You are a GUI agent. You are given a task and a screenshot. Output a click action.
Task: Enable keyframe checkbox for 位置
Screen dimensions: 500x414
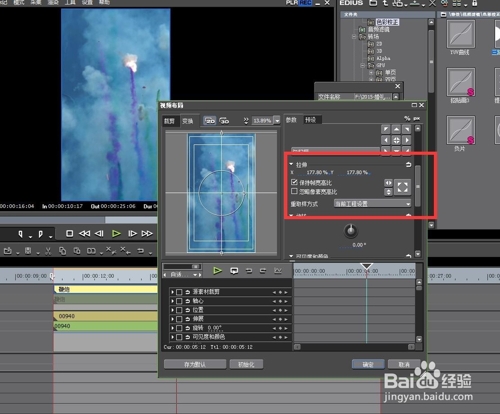coord(179,310)
